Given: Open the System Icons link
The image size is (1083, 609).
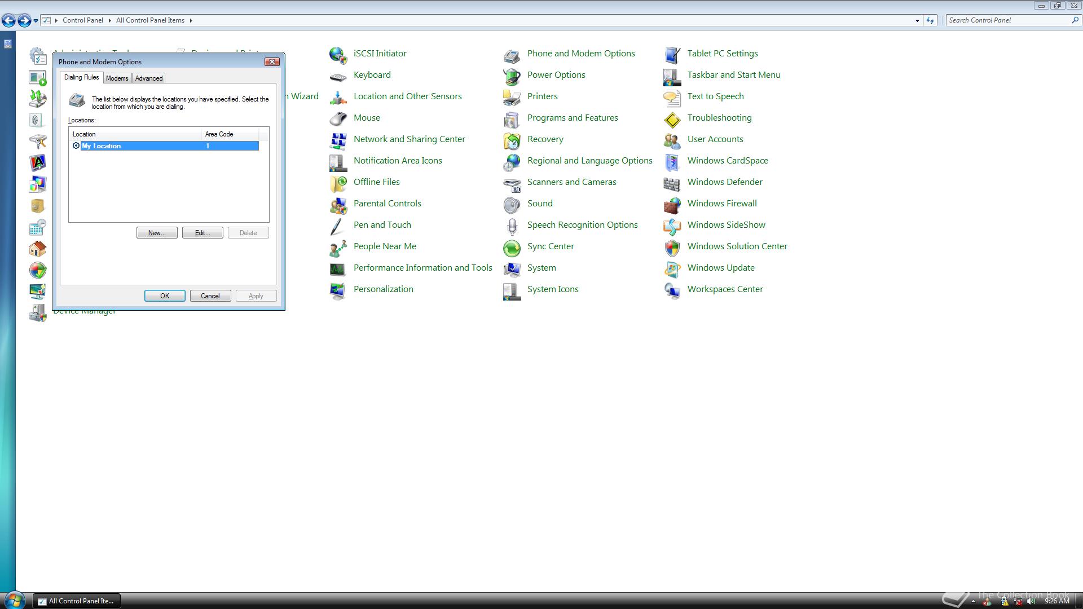Looking at the screenshot, I should coord(553,289).
